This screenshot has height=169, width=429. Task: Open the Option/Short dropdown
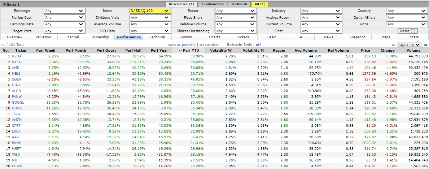[407, 18]
